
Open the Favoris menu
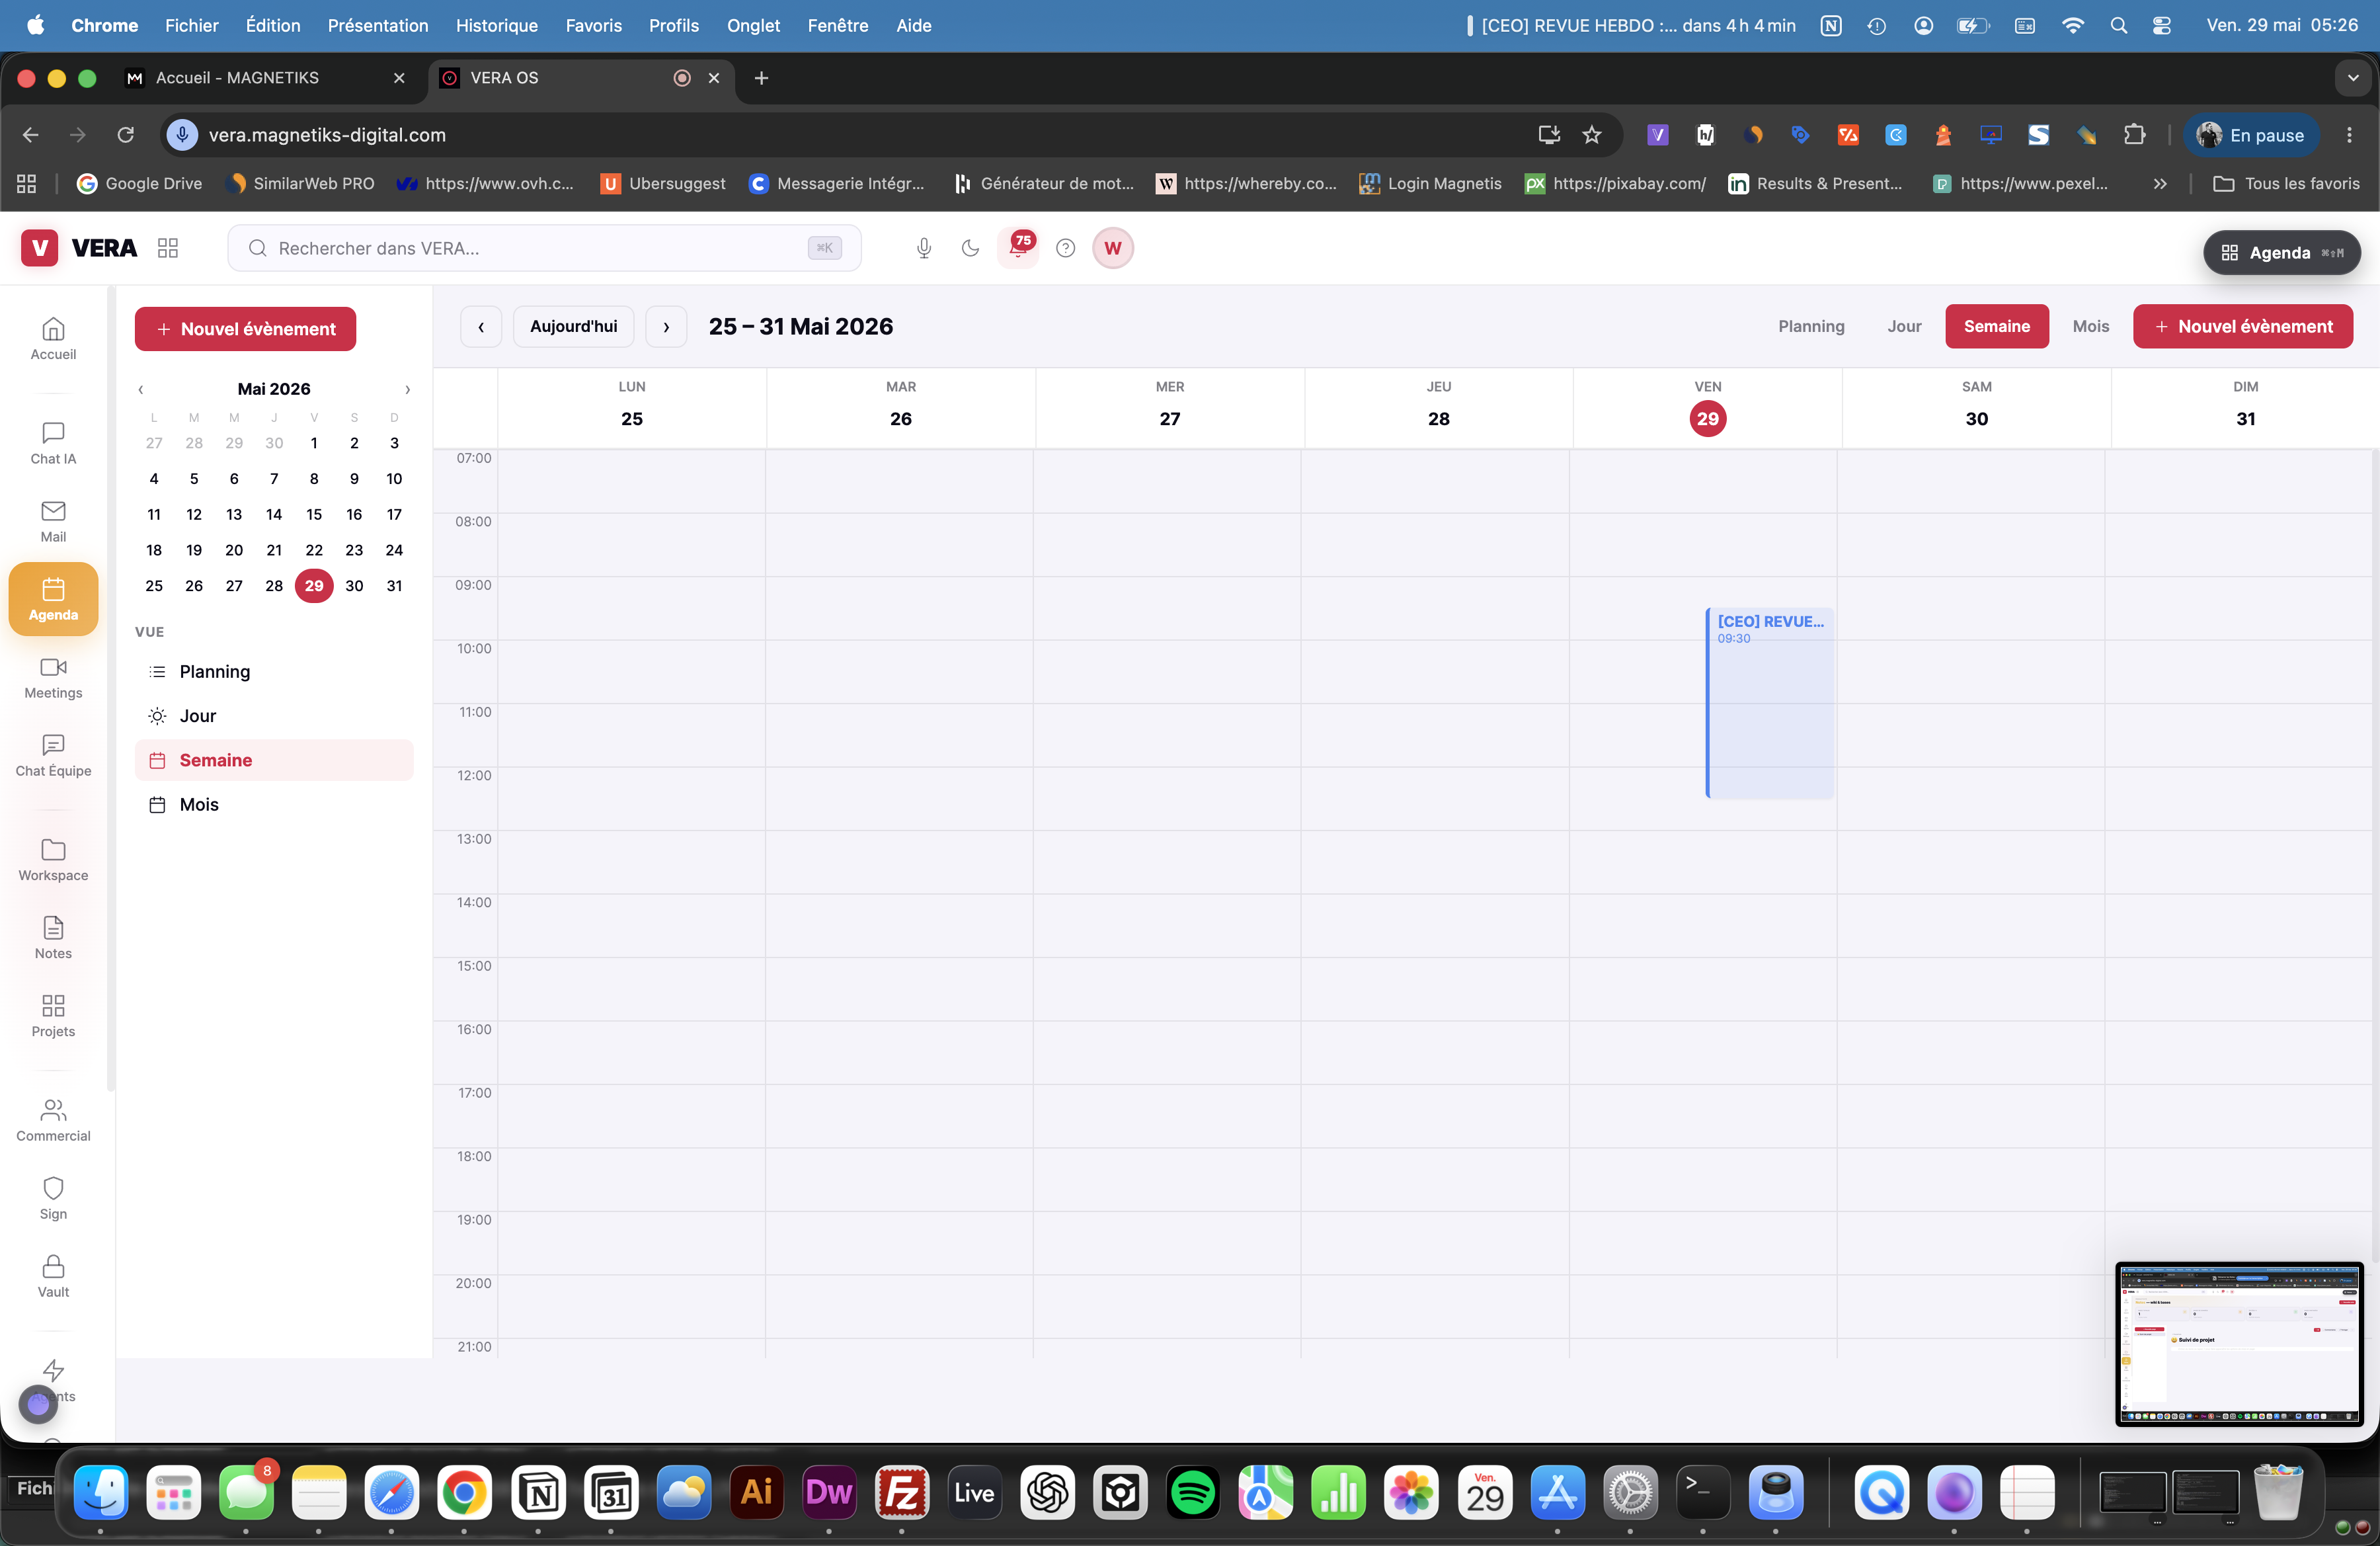pos(593,25)
